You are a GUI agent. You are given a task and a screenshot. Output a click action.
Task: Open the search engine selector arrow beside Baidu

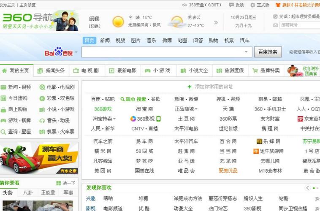[76, 52]
